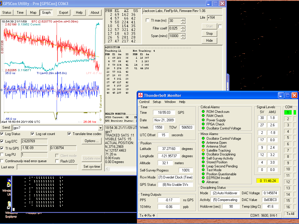Open the Options... dialog
Image resolution: width=299 pixels, height=224 pixels.
click(91, 141)
